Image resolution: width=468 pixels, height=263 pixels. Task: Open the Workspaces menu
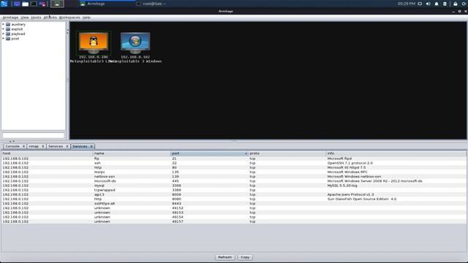tap(69, 18)
